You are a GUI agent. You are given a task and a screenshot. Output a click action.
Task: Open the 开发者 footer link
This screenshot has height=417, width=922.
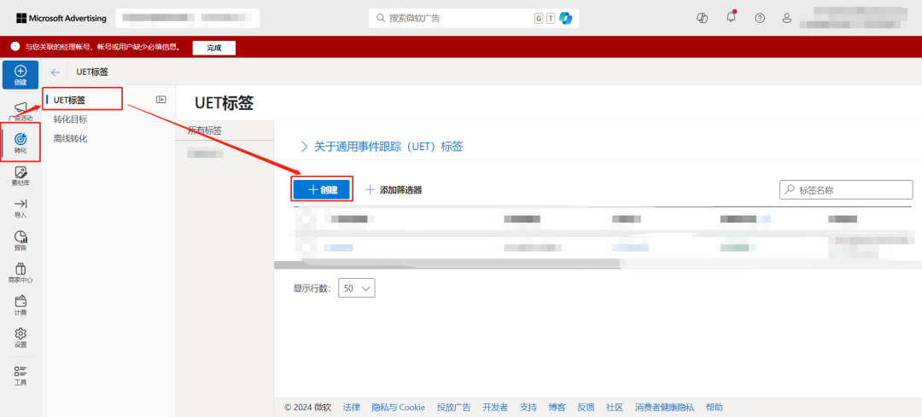pyautogui.click(x=495, y=407)
